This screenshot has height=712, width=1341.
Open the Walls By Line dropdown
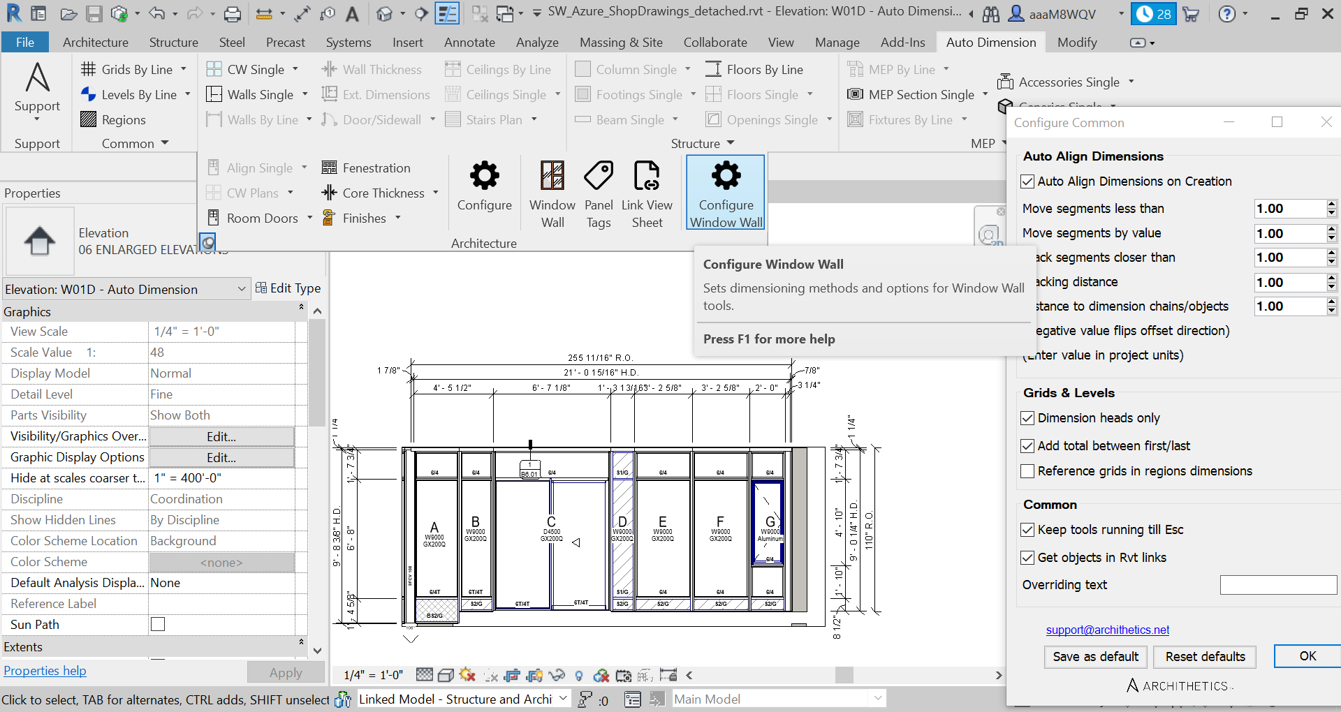[306, 119]
